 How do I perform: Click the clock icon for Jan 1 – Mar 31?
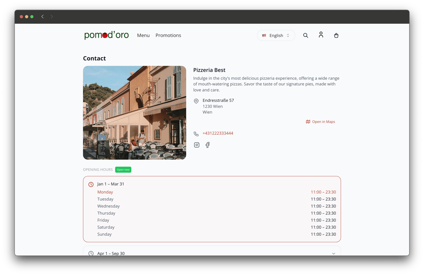point(91,184)
